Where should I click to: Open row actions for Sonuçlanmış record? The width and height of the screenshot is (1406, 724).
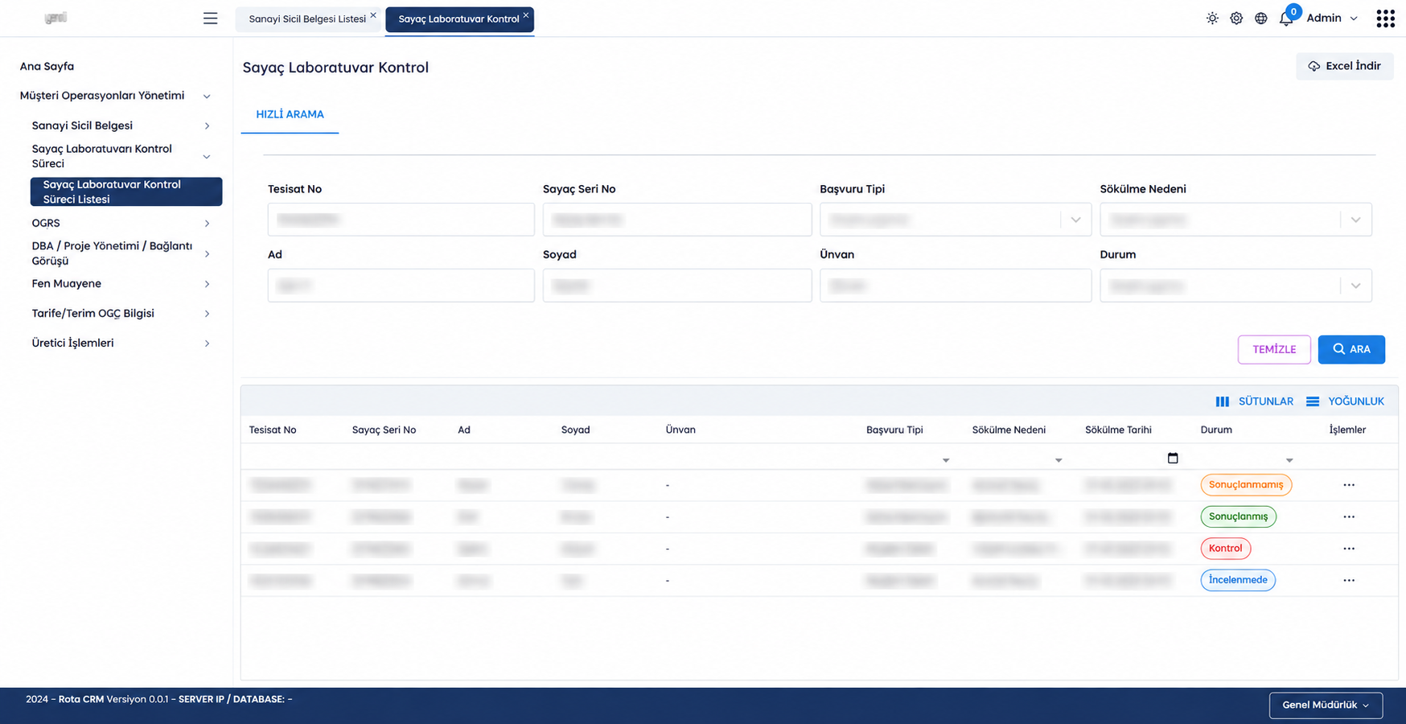point(1349,516)
